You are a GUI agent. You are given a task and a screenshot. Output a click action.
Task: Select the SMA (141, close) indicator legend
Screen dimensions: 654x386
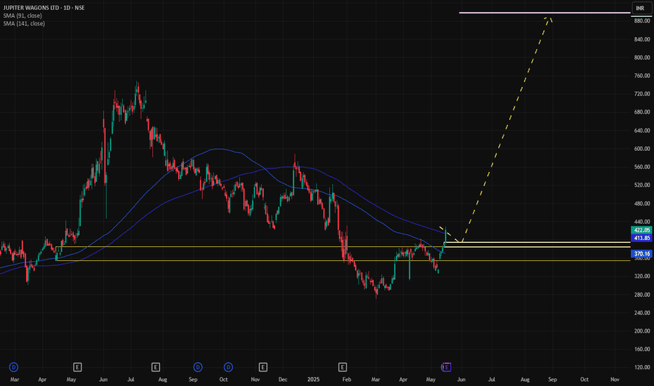click(24, 23)
